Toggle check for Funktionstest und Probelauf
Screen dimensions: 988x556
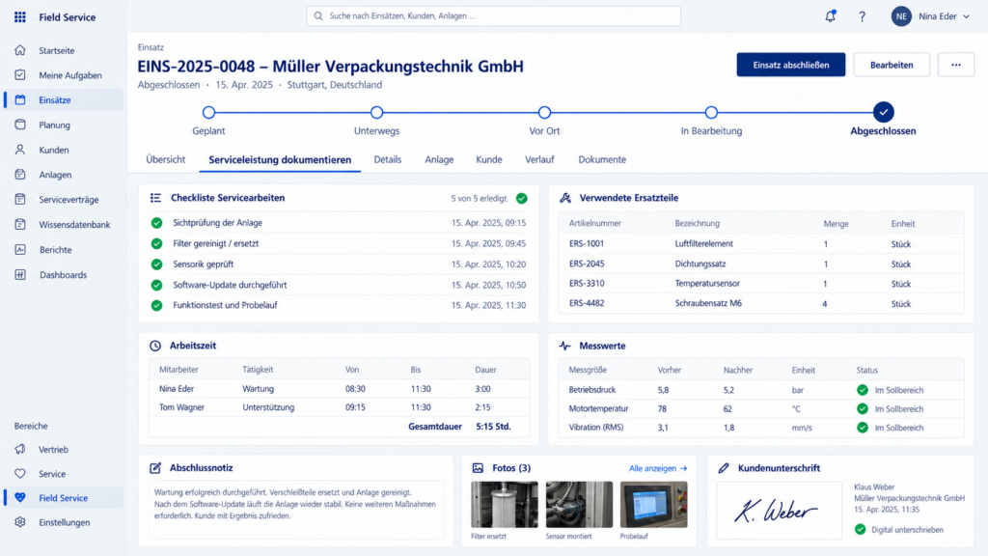tap(157, 305)
